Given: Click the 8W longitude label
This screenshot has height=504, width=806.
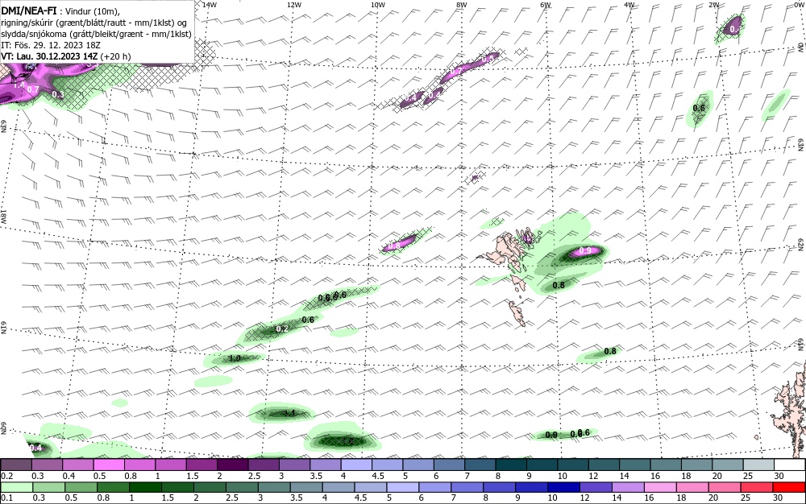Looking at the screenshot, I should tap(462, 5).
